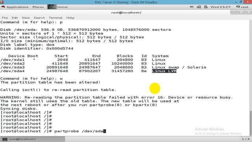252x142 pixels.
Task: Click partprobe /dev/sda command text
Action: pos(79,131)
